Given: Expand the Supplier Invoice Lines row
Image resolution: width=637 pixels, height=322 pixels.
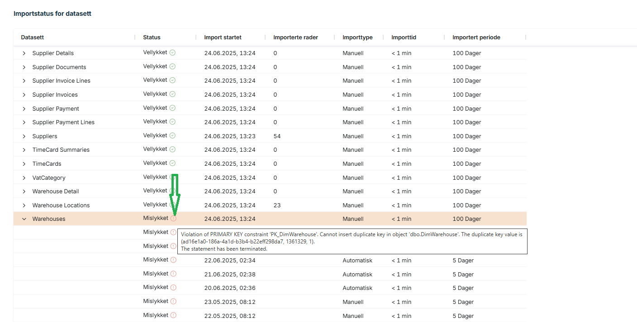Looking at the screenshot, I should (24, 81).
